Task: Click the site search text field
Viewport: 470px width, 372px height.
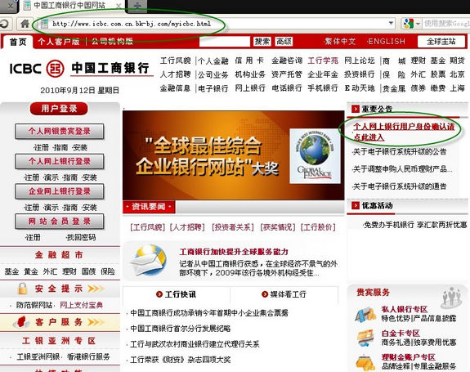Action: (x=225, y=42)
